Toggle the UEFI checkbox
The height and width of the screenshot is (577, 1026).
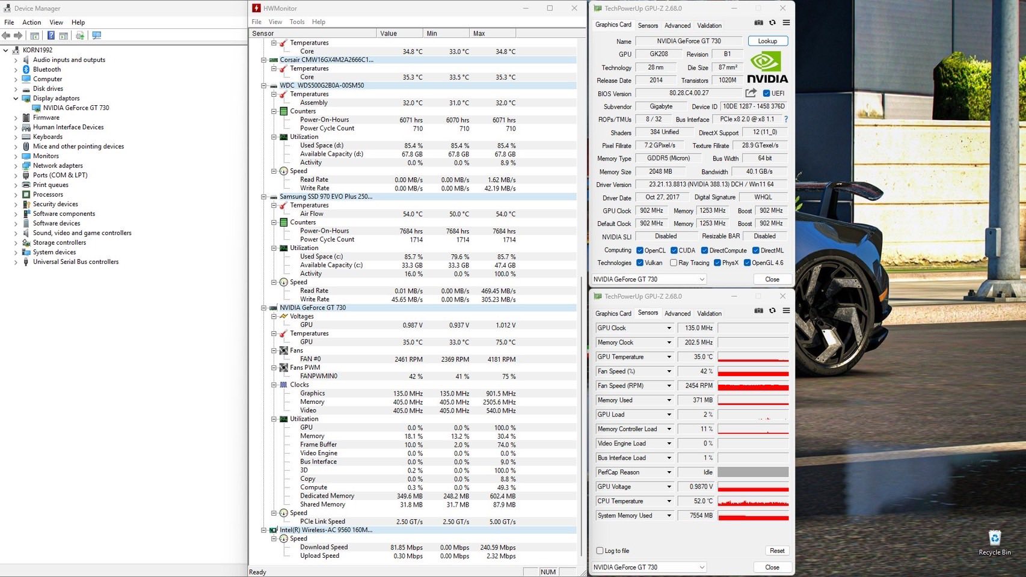766,93
